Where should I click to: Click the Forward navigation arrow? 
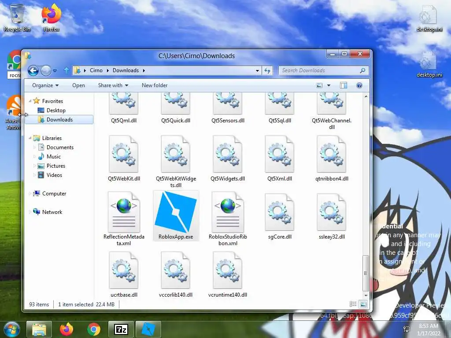(46, 70)
